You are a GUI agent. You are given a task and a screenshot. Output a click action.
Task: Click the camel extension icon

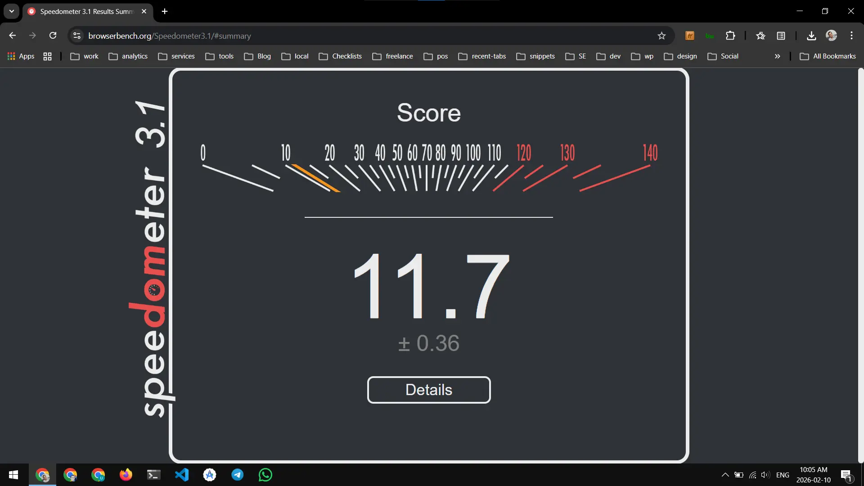[x=690, y=36]
